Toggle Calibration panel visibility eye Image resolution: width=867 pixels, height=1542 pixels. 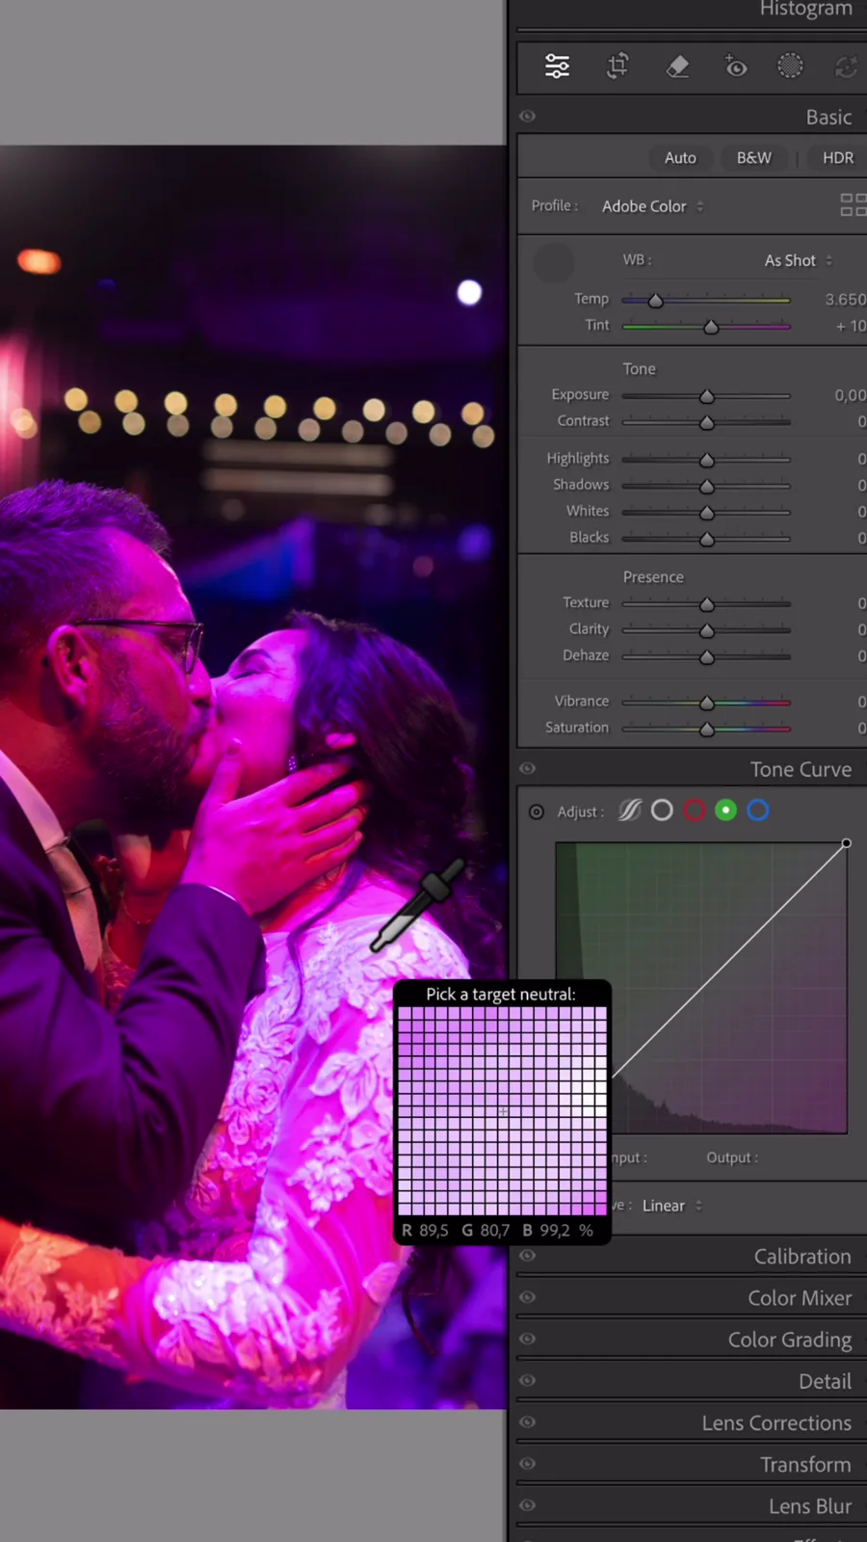click(x=527, y=1255)
